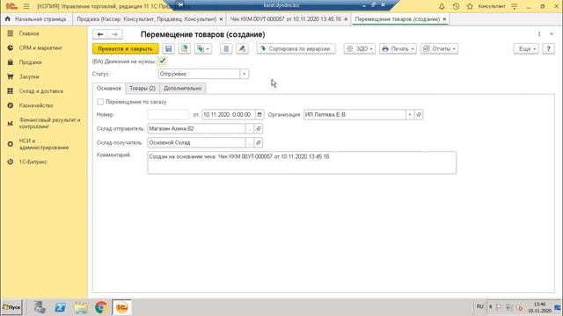
Task: Choose Склад-отправитель via the ellipsis button
Action: 250,129
